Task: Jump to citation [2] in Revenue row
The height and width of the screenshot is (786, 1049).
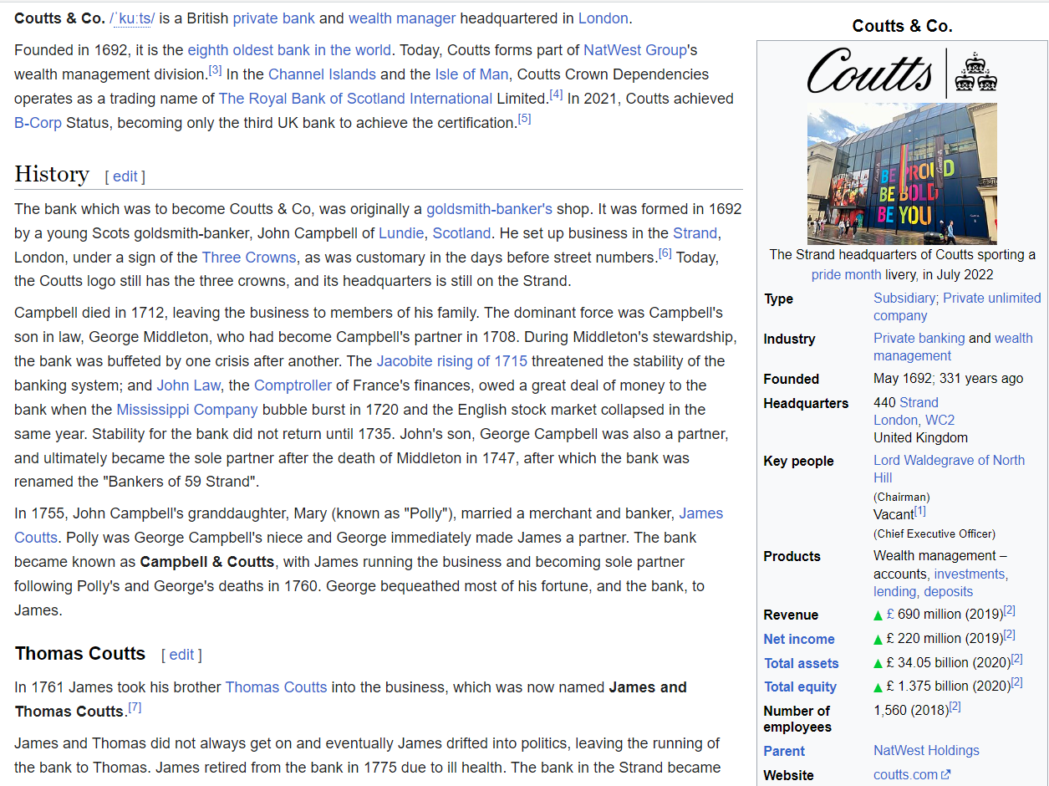Action: tap(1010, 610)
